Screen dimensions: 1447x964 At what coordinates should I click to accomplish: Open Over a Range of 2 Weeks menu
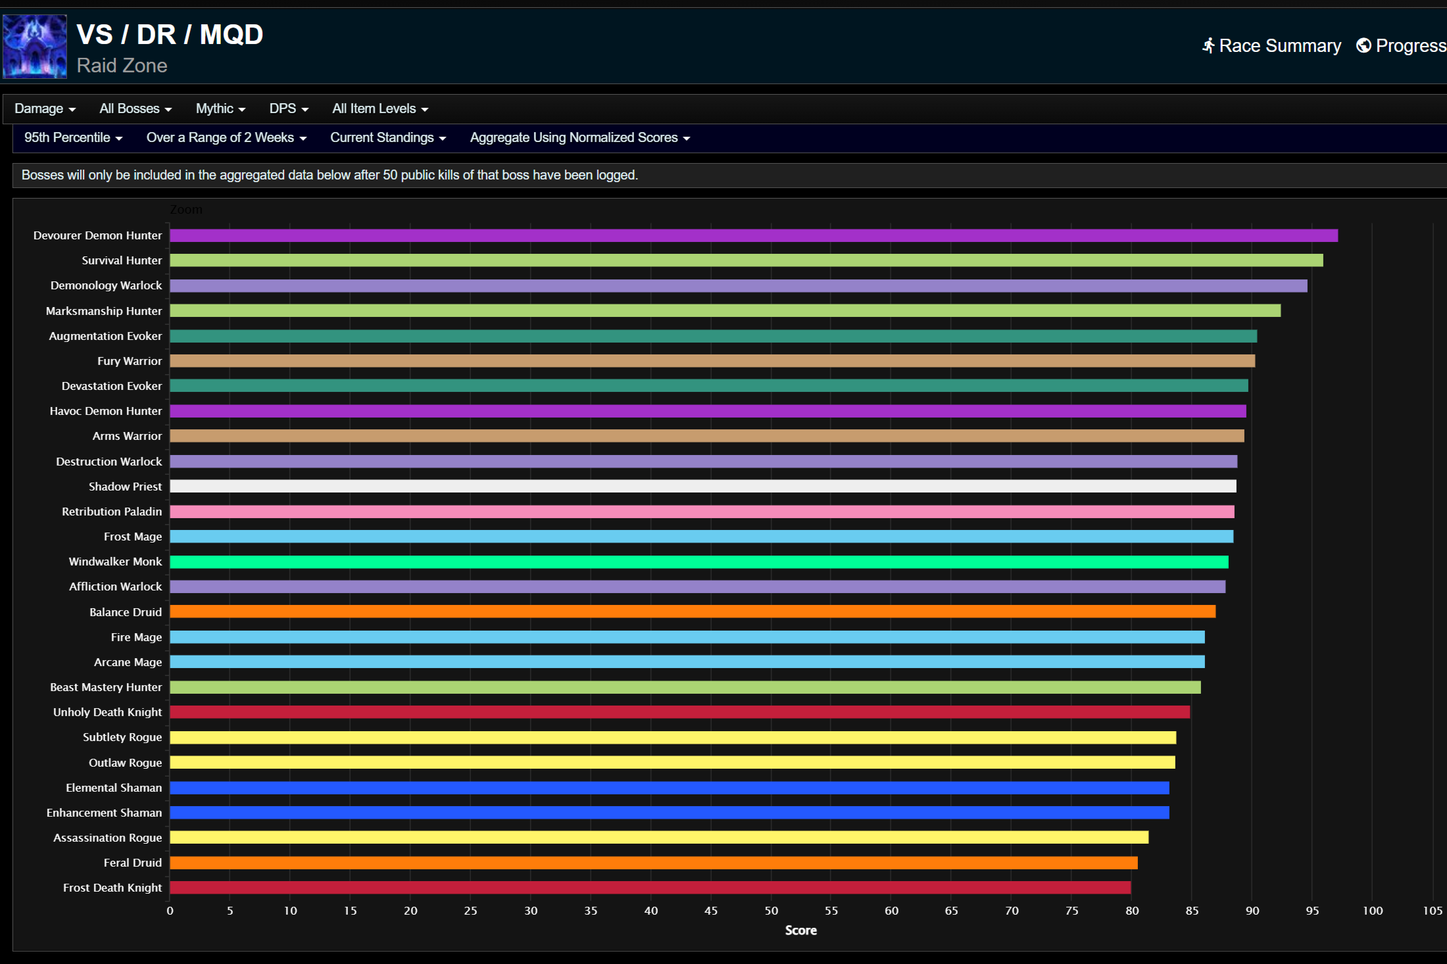(x=226, y=137)
